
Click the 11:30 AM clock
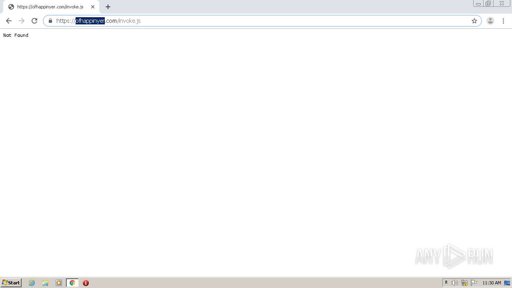pyautogui.click(x=492, y=283)
